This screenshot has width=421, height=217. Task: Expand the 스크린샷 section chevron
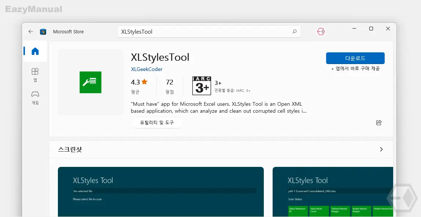pyautogui.click(x=381, y=149)
